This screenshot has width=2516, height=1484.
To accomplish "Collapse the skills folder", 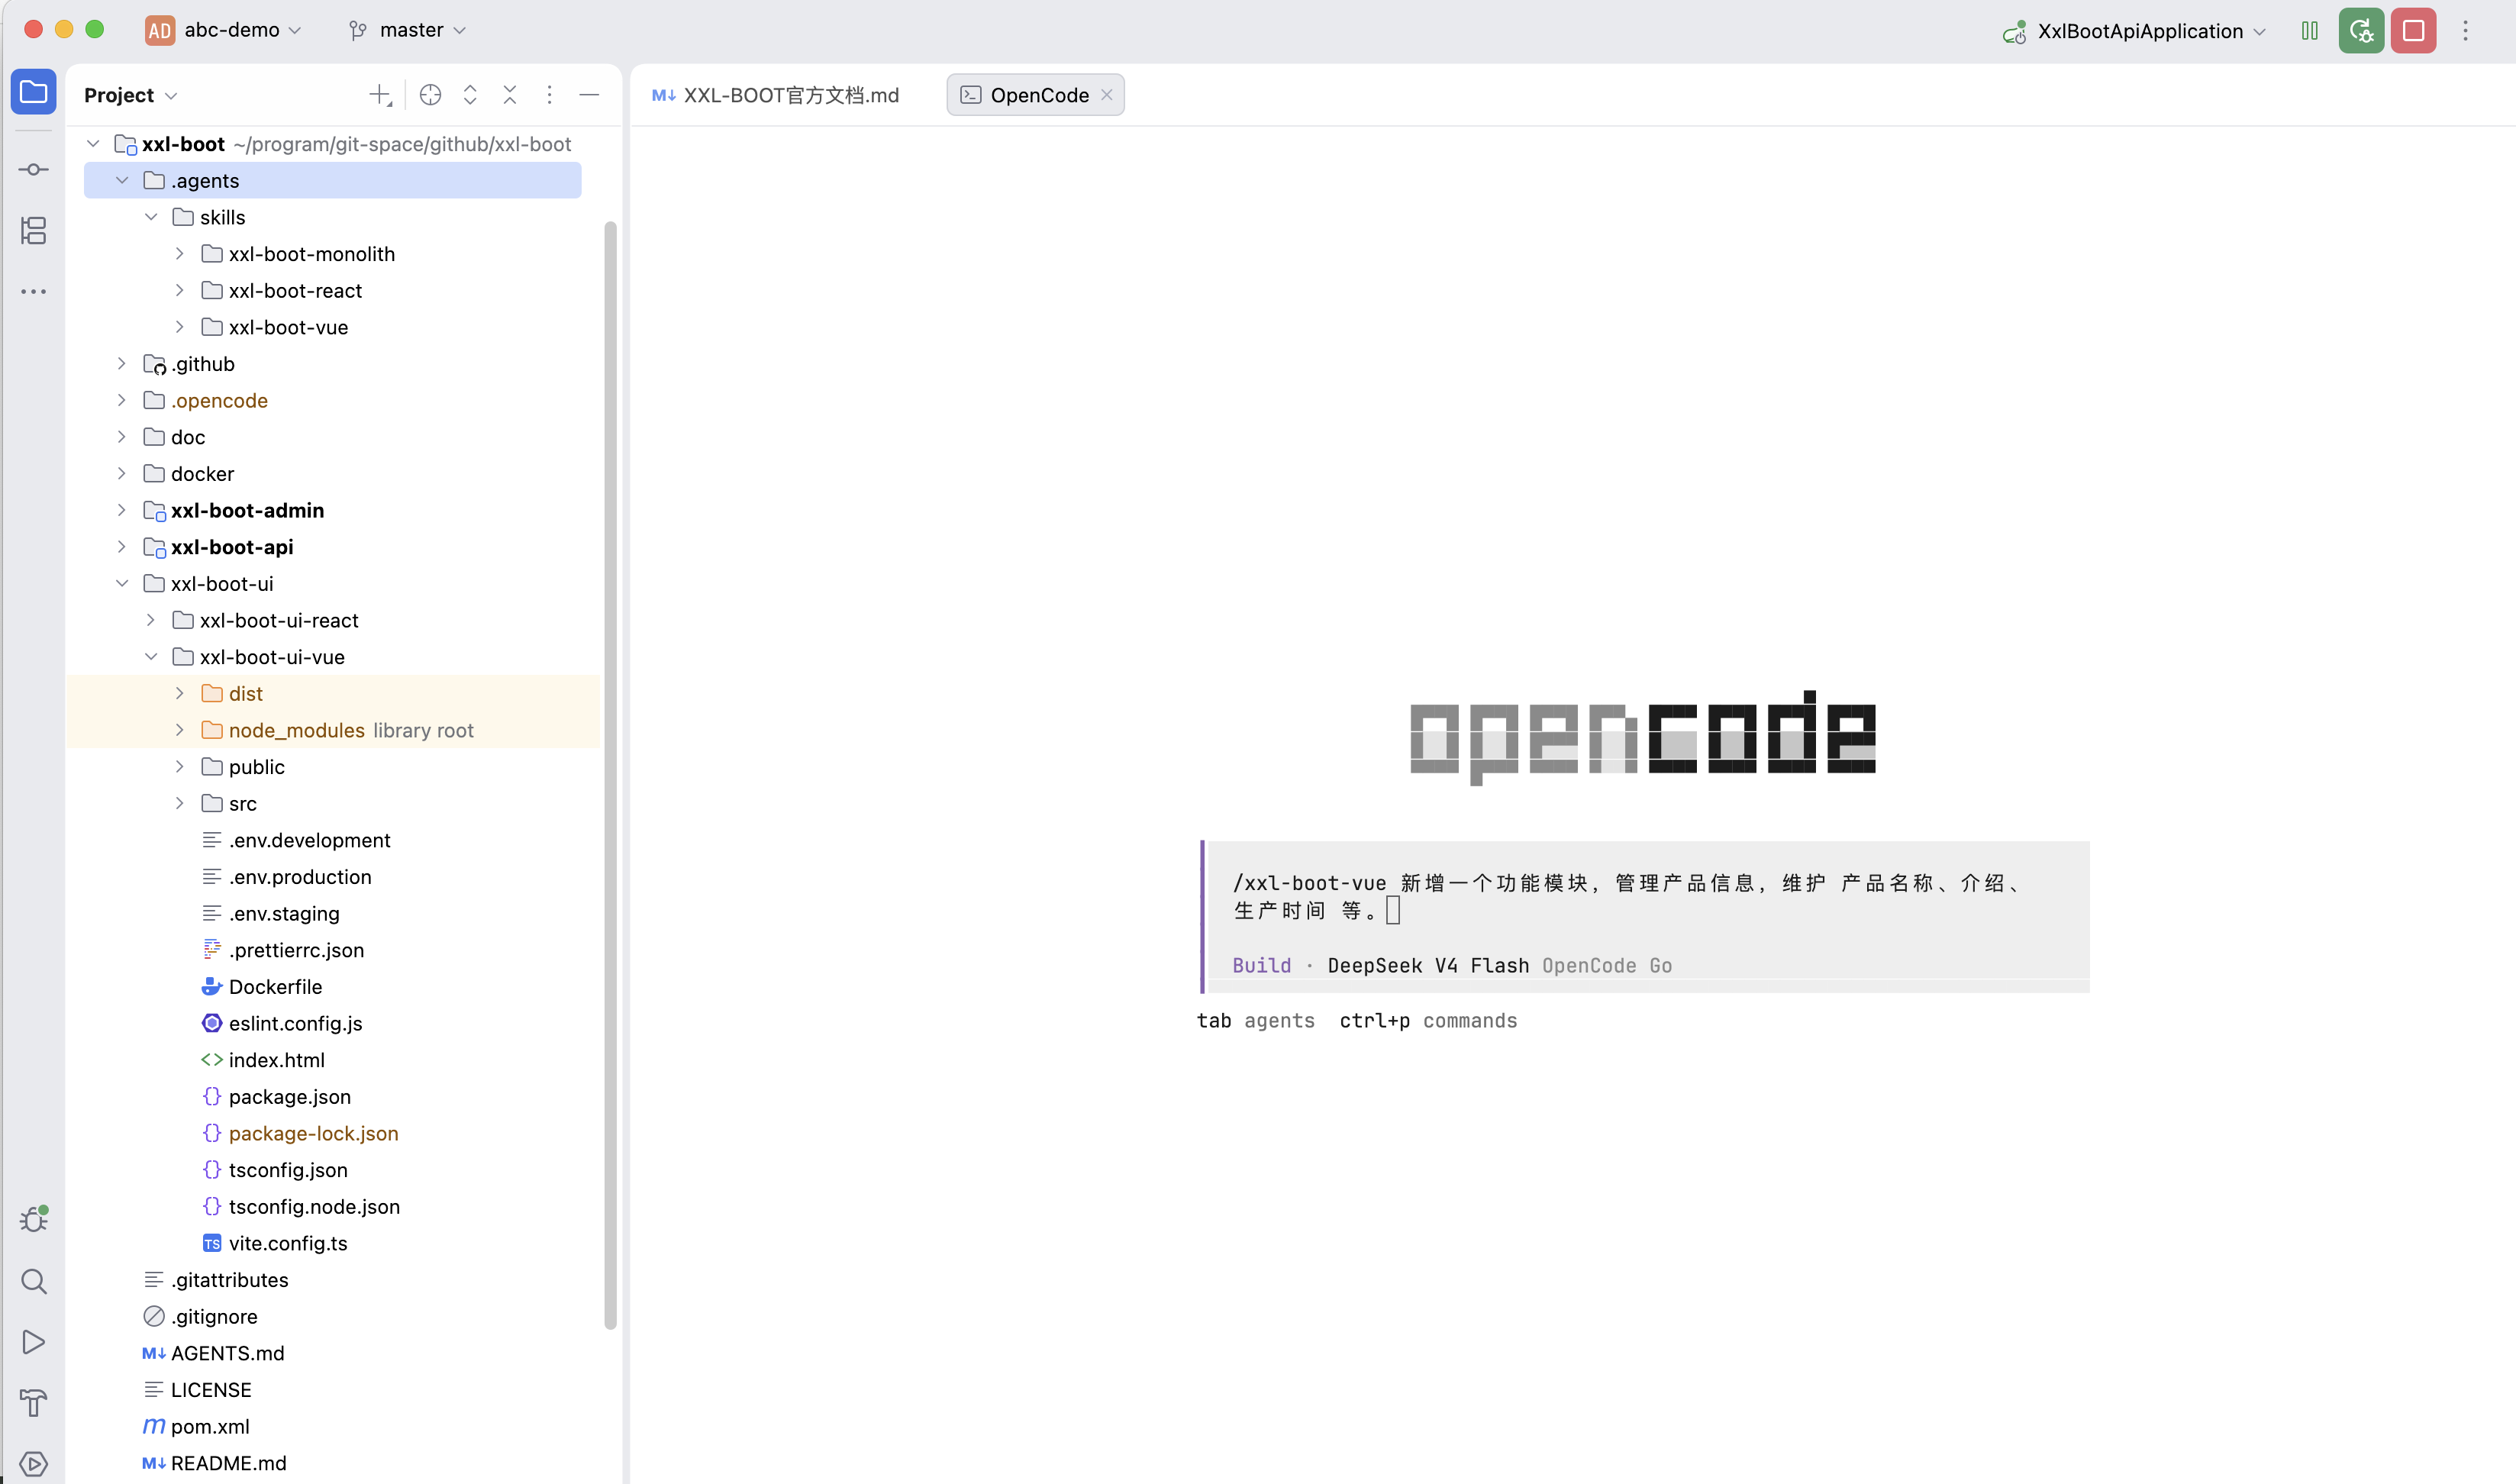I will click(x=151, y=218).
